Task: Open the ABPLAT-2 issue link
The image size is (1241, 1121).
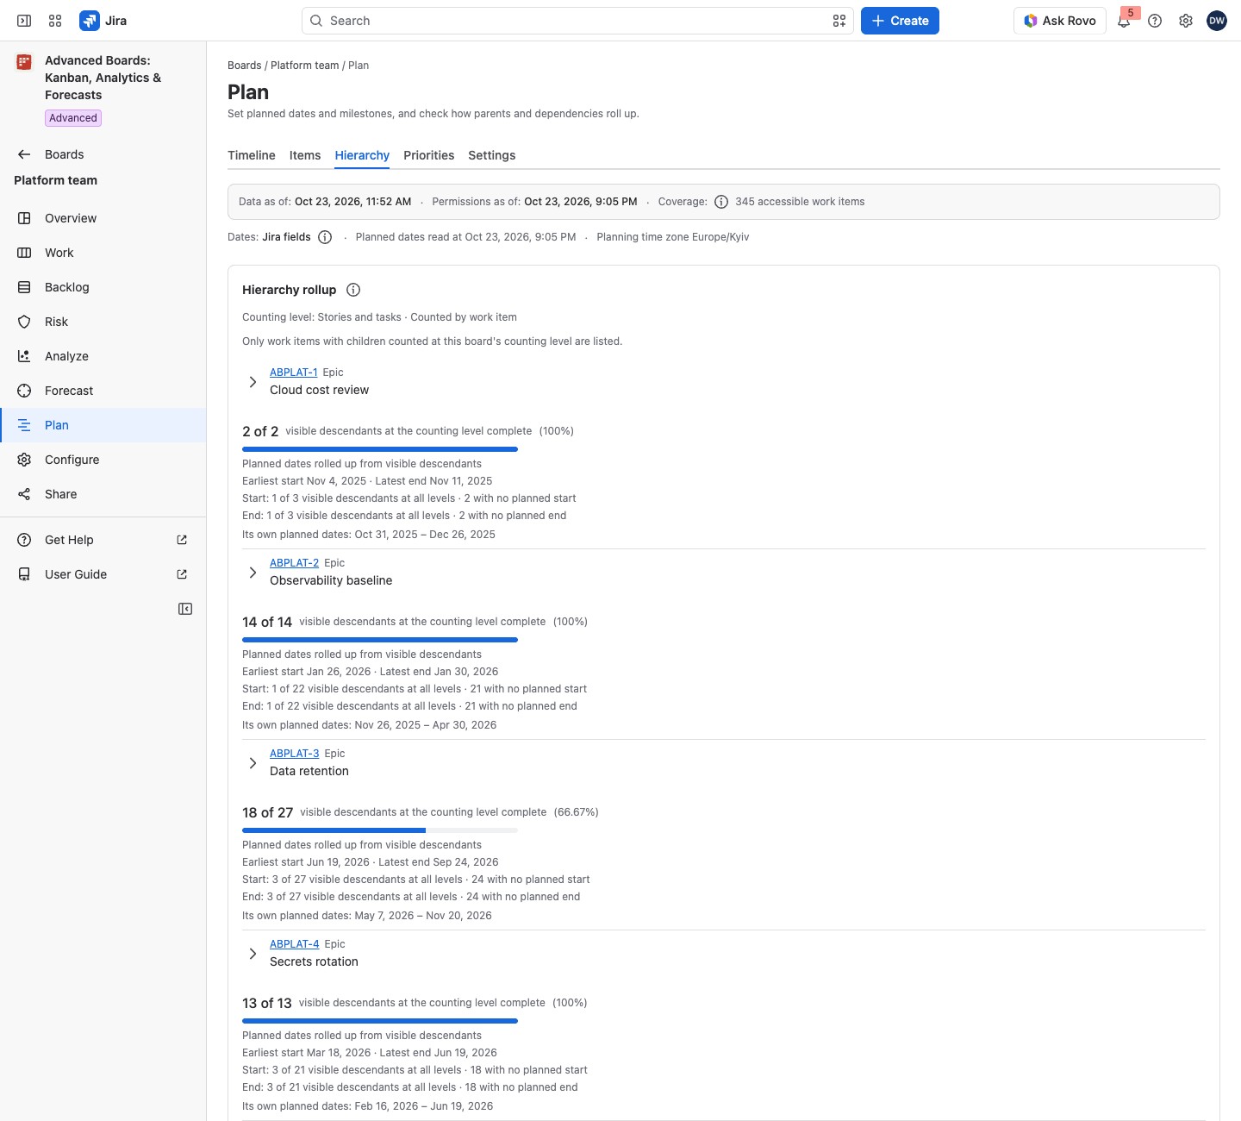Action: point(294,563)
